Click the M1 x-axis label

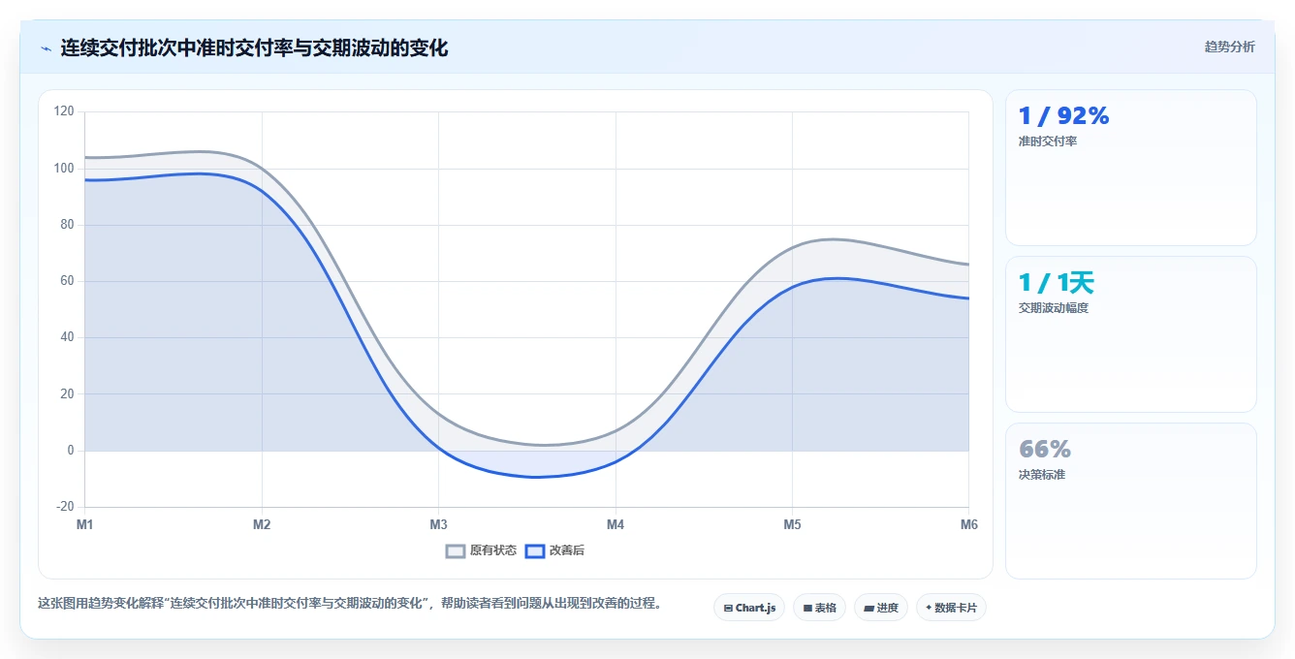85,524
